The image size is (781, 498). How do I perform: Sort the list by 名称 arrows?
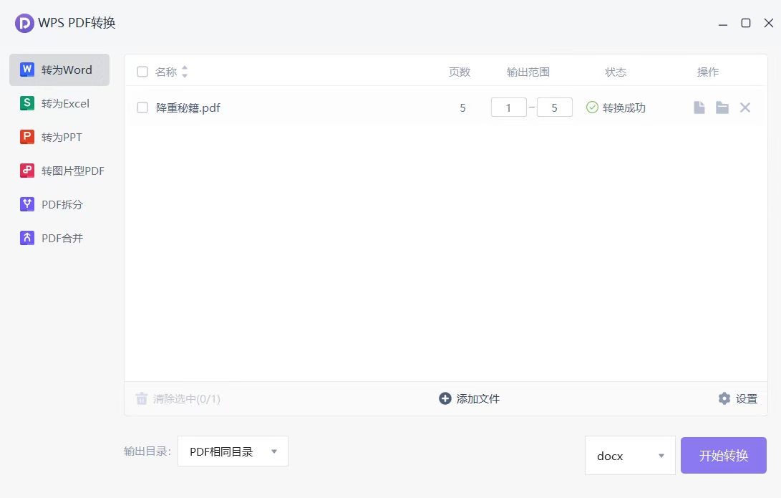(x=185, y=72)
